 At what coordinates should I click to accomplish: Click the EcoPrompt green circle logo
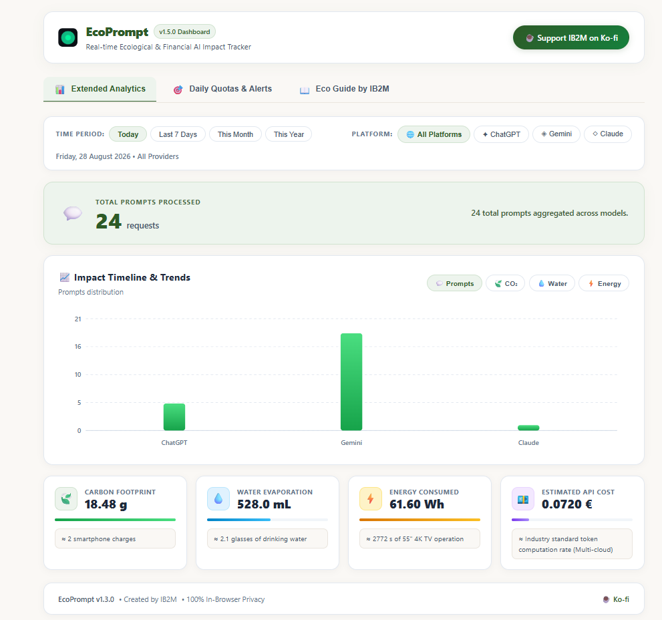click(x=67, y=37)
